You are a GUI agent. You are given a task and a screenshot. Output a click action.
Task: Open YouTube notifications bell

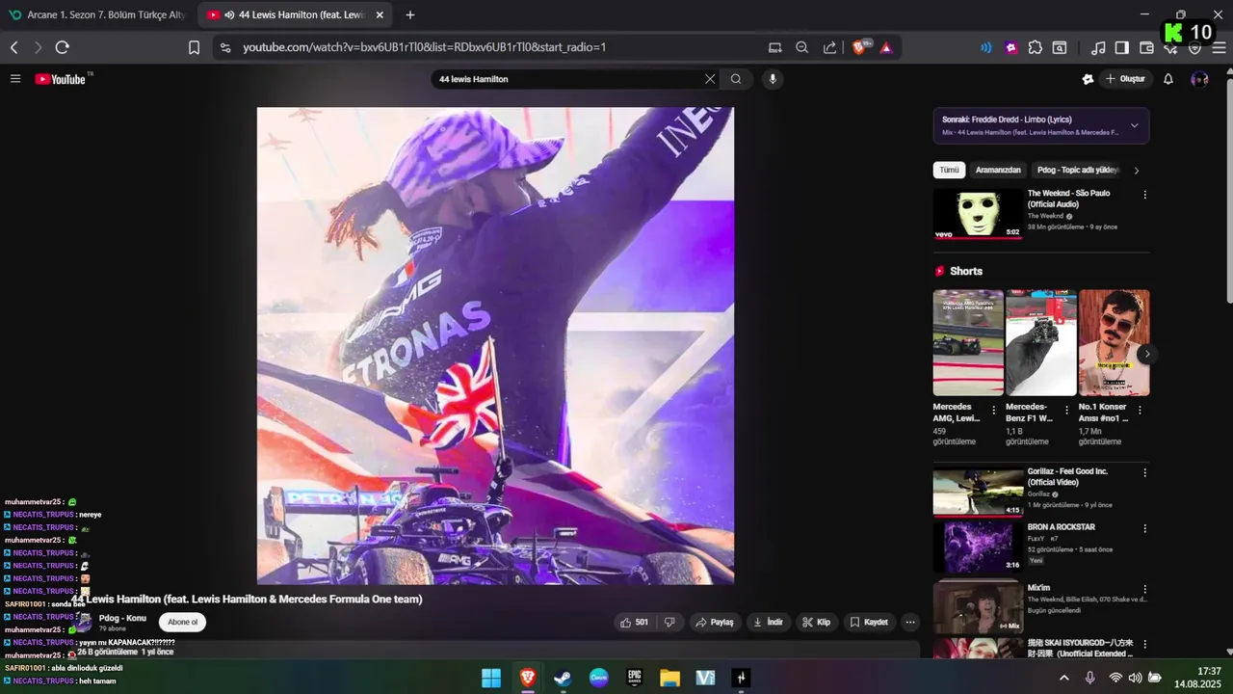[x=1167, y=79]
